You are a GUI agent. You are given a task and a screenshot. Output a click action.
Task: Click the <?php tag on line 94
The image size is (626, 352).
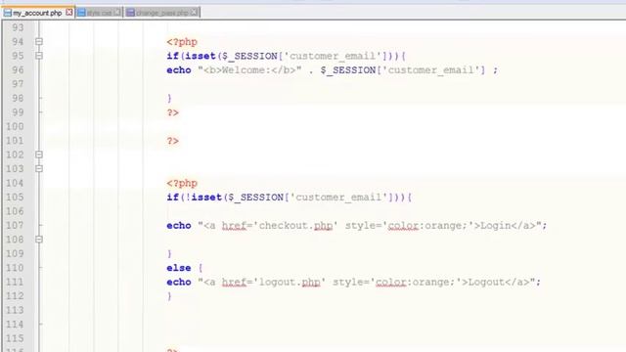tap(182, 42)
